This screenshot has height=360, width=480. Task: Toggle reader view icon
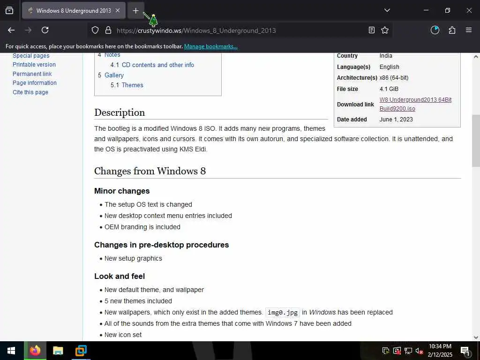pos(371,30)
